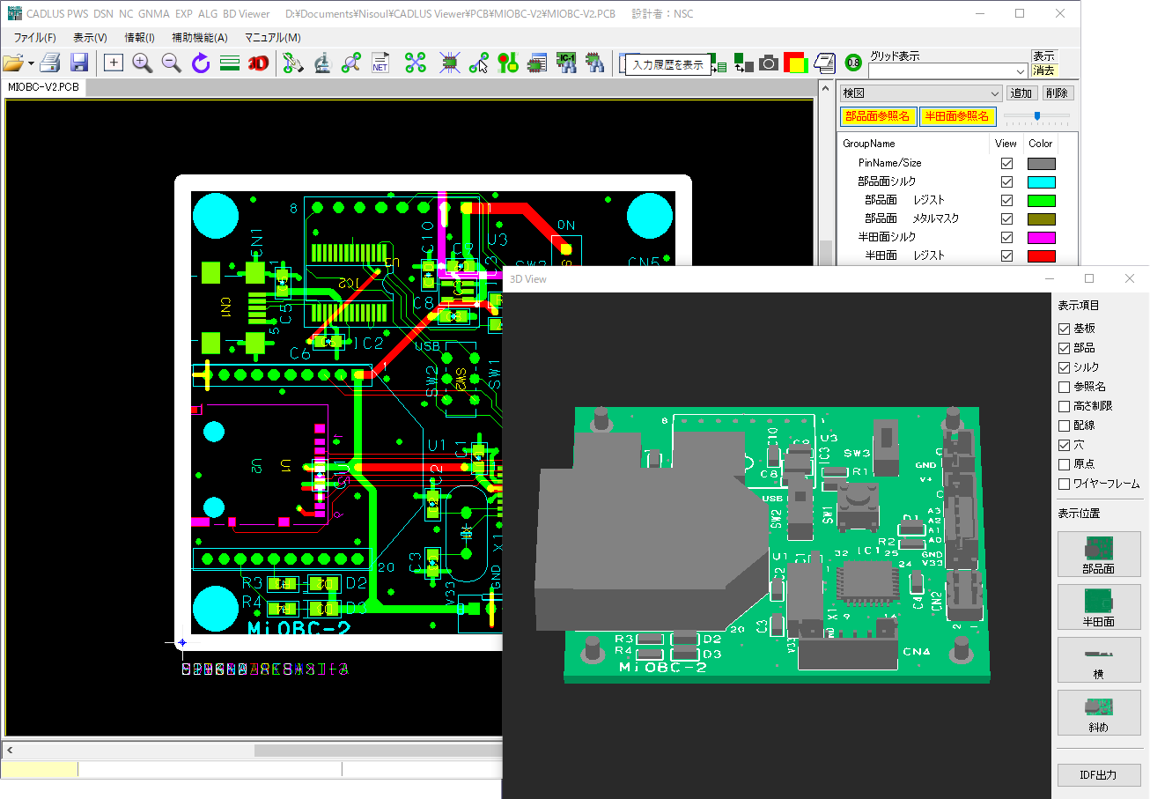
Task: Search components with IC-1 binoculars icon
Action: click(x=566, y=63)
